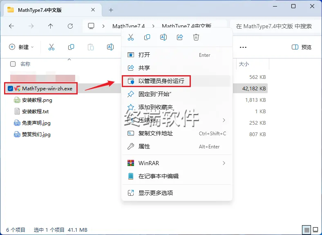Image resolution: width=322 pixels, height=235 pixels.
Task: Click the Paste icon in Explorer toolbar
Action: 91,47
